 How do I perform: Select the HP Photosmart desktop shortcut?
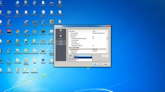(x=9, y=14)
